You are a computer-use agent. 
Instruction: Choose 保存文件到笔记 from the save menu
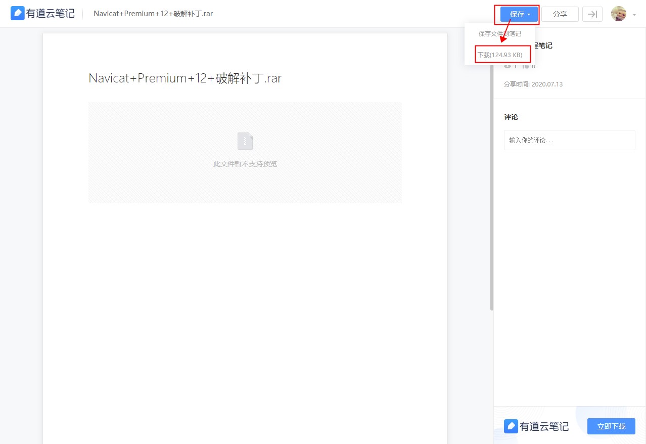click(x=500, y=34)
